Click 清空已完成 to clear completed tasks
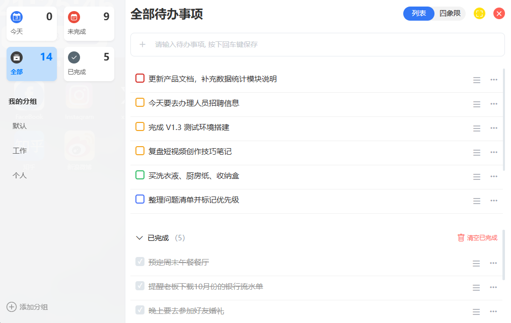The height and width of the screenshot is (323, 511). (x=477, y=238)
